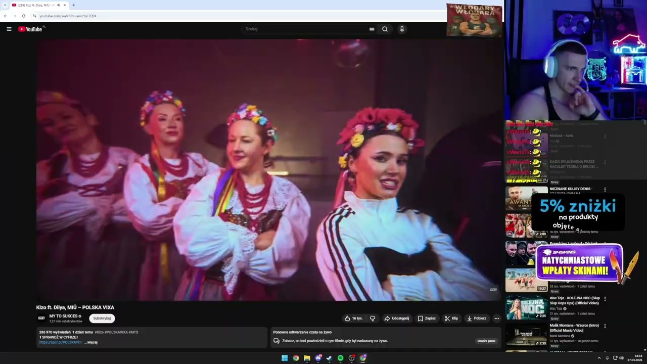Open OBS Studio from the taskbar
Screen dimensions: 647x364
(x=352, y=358)
